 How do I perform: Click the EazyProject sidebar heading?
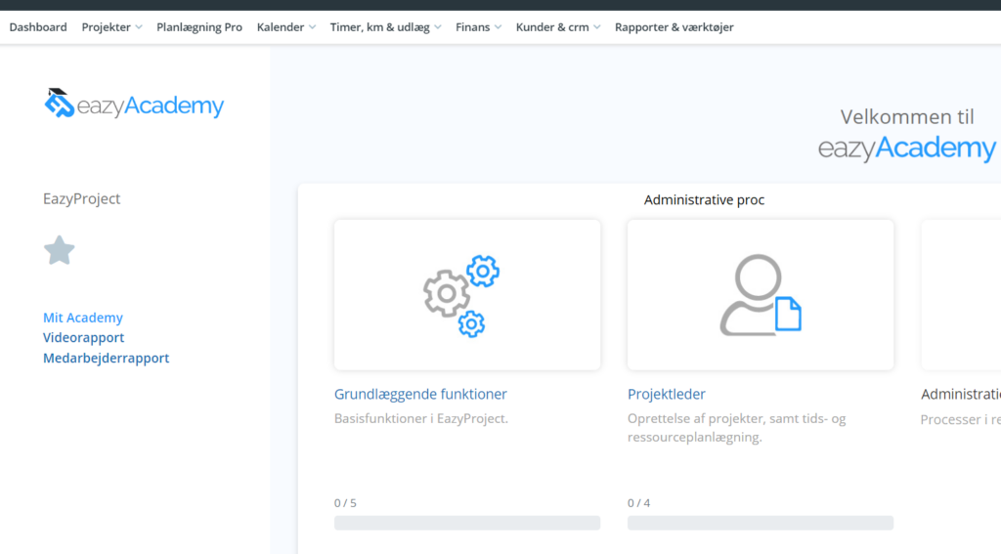[82, 198]
